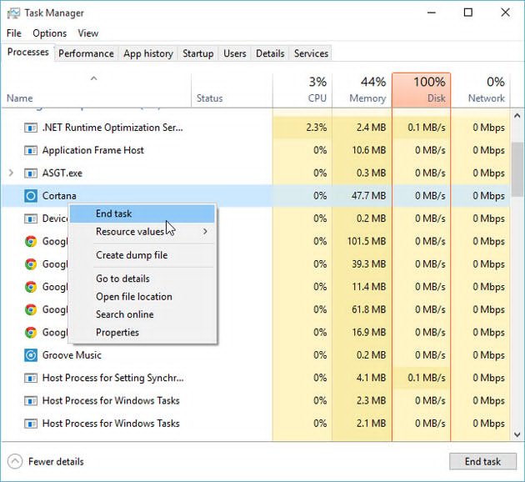
Task: Click the Host Process for Setting Synchronization icon
Action: pos(31,378)
